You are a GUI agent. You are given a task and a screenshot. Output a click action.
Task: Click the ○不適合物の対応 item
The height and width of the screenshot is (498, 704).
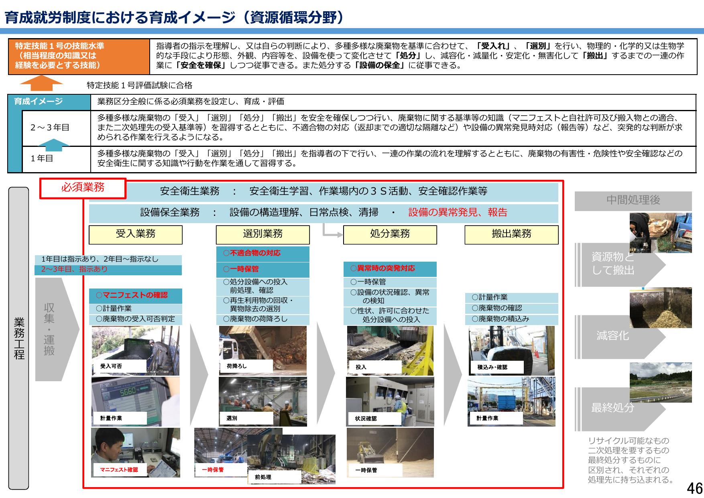262,254
